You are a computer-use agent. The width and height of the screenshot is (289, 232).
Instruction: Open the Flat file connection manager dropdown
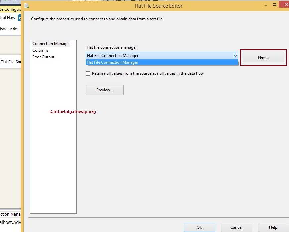click(235, 55)
